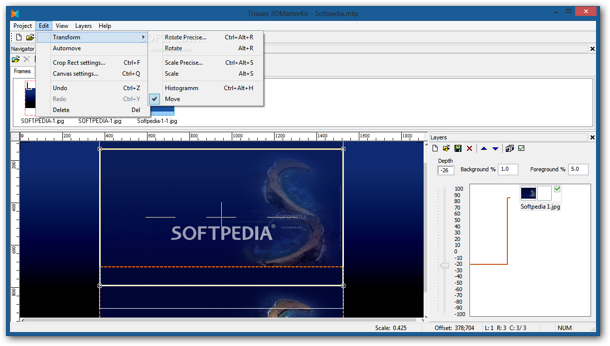Open the View menu

coord(62,26)
